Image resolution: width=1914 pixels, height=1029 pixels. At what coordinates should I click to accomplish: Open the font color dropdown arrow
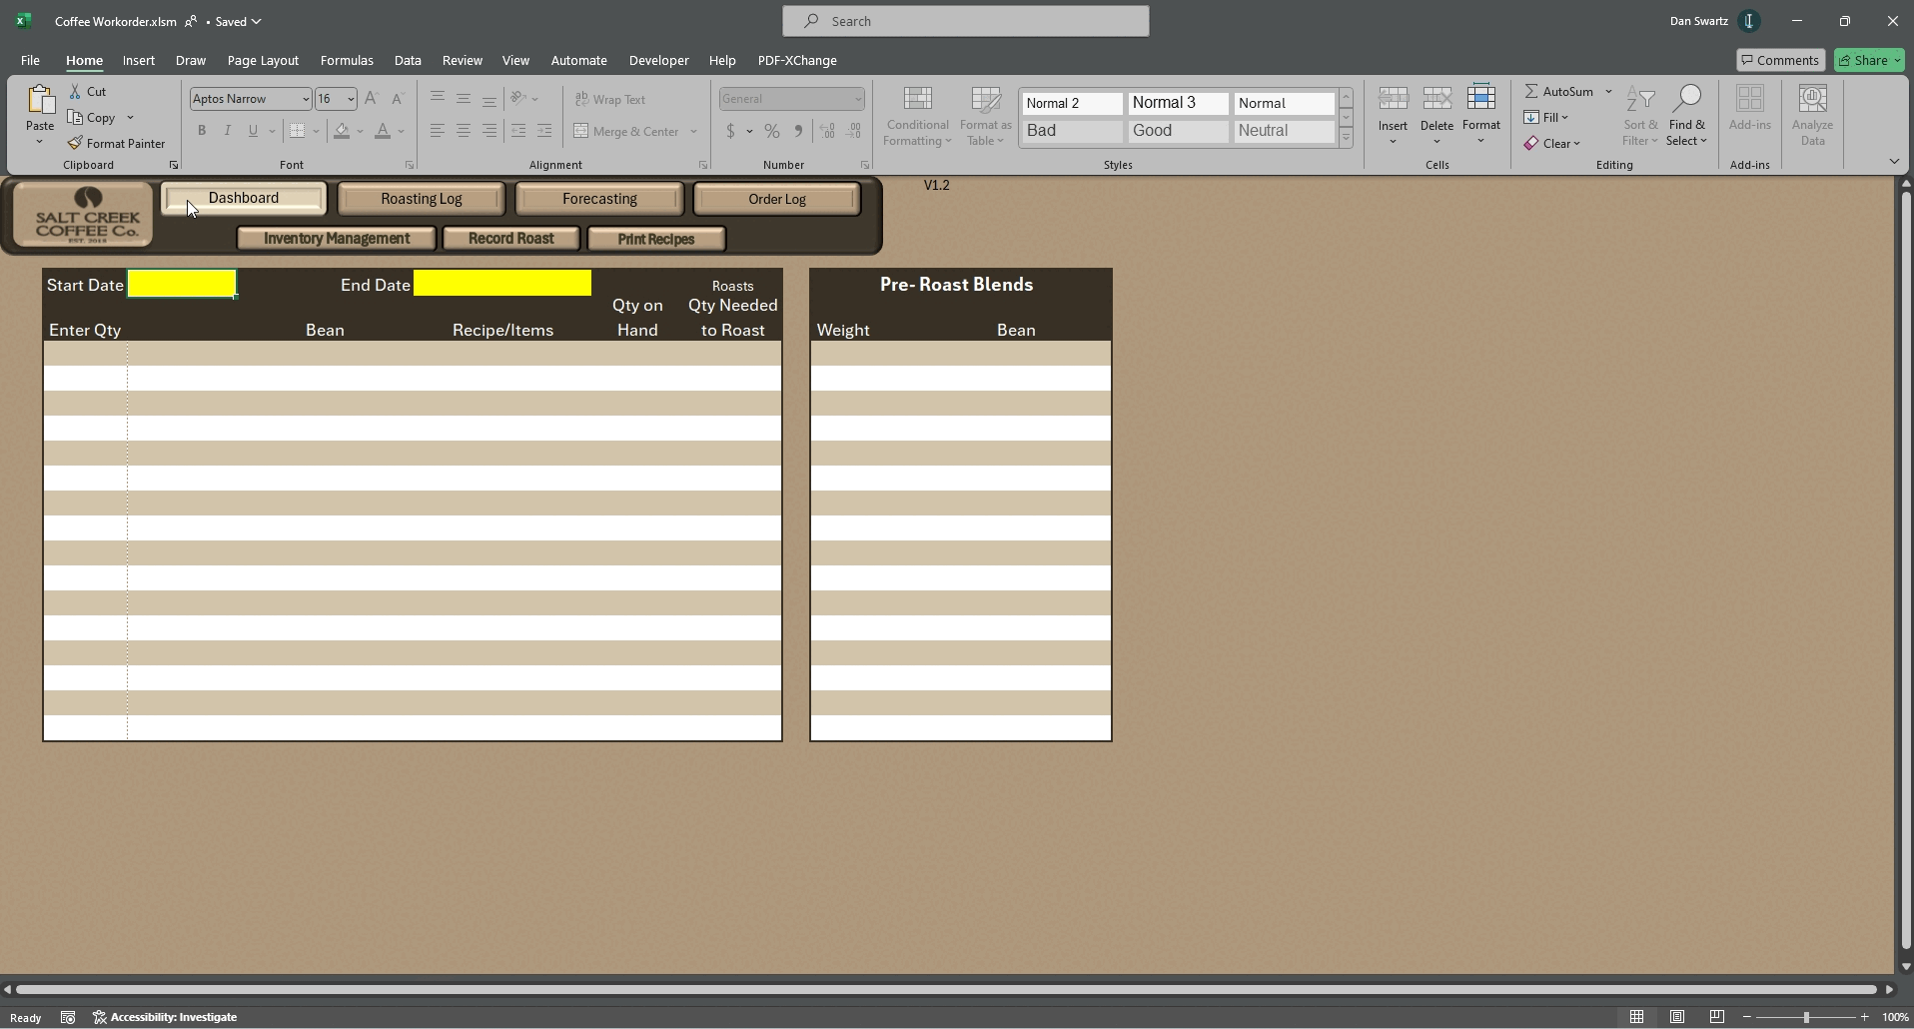401,131
